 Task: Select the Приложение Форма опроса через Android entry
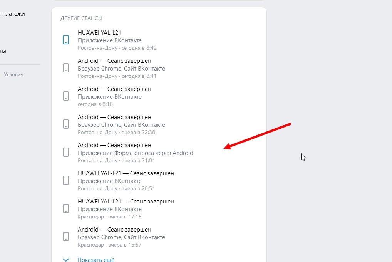click(x=135, y=153)
